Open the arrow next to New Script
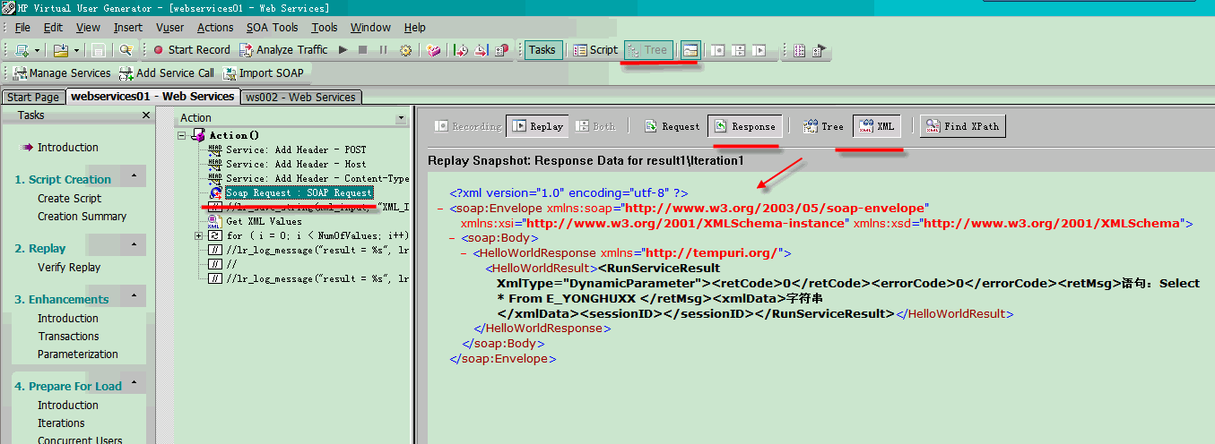This screenshot has width=1215, height=444. (37, 50)
